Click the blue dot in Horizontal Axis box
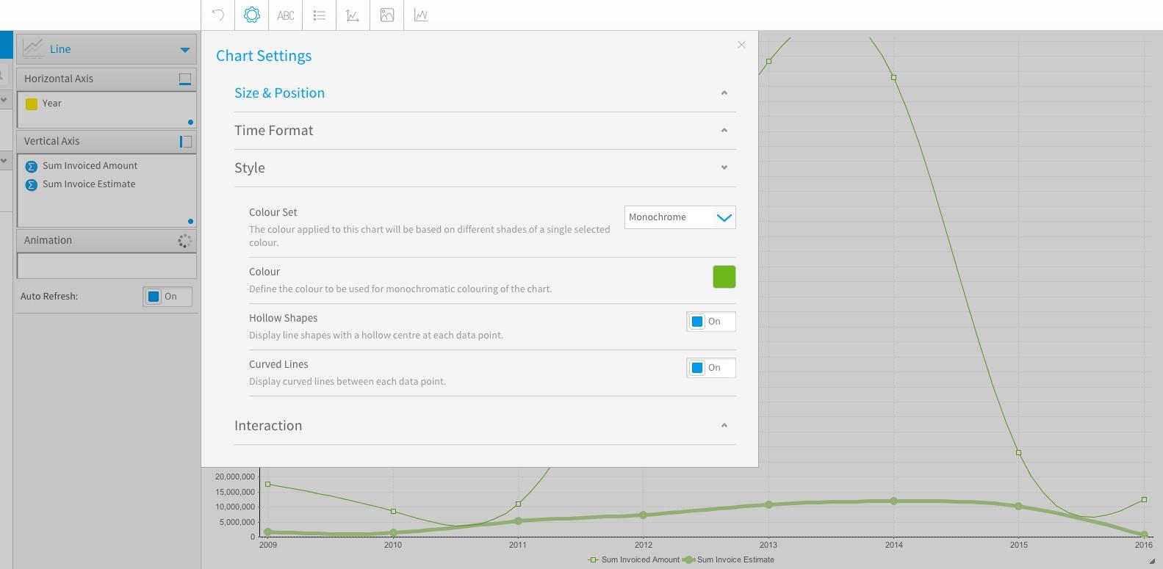This screenshot has width=1163, height=569. [x=190, y=122]
